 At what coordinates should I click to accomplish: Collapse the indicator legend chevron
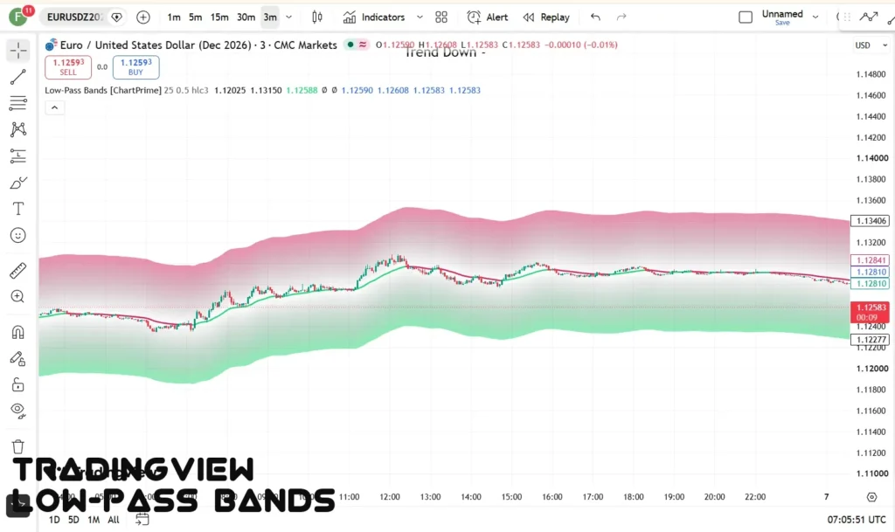click(55, 107)
